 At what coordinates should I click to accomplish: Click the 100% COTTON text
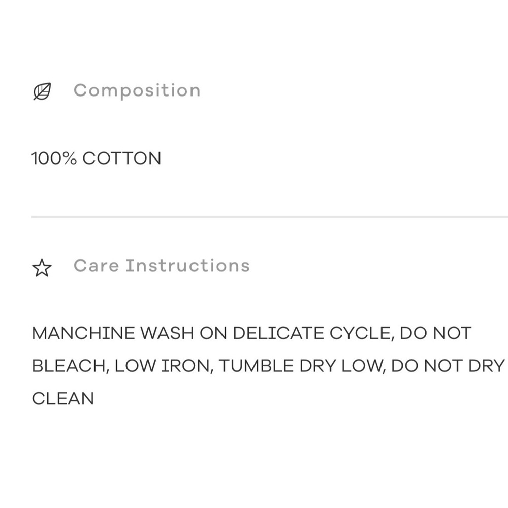point(96,158)
